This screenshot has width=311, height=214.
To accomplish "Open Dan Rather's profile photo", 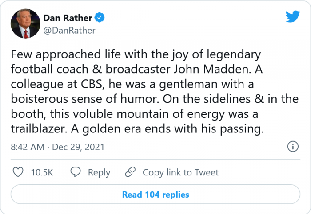I will click(x=24, y=24).
